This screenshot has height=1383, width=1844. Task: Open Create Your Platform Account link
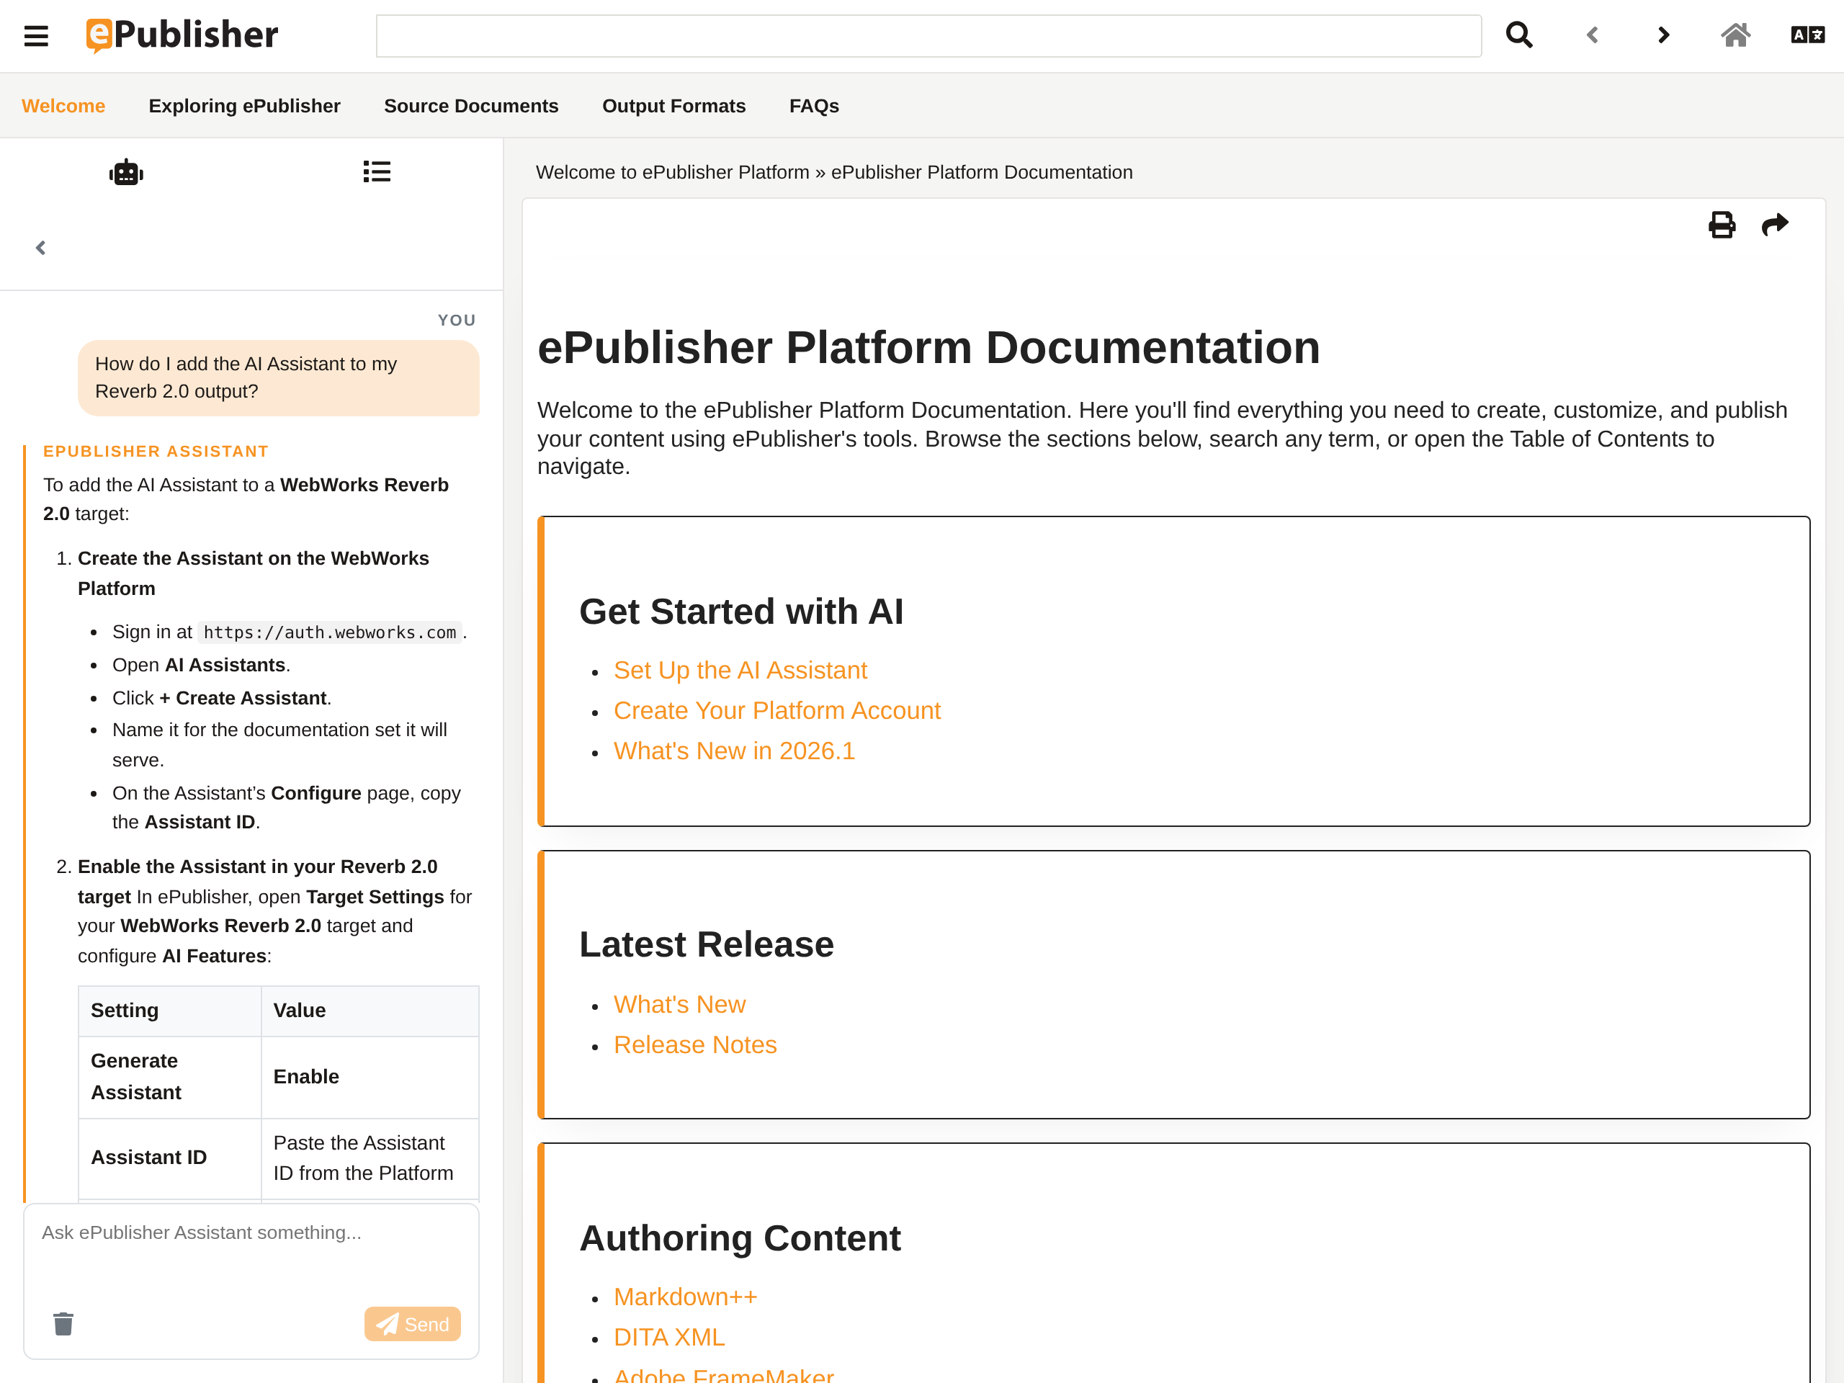(777, 710)
